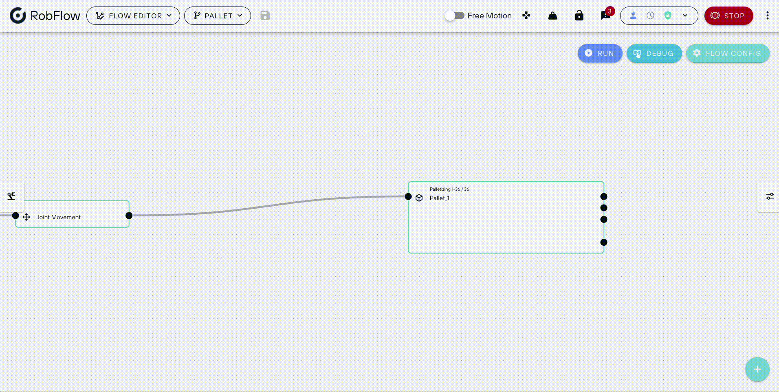Viewport: 779px width, 392px height.
Task: Open the Pallet flow dropdown
Action: point(218,15)
